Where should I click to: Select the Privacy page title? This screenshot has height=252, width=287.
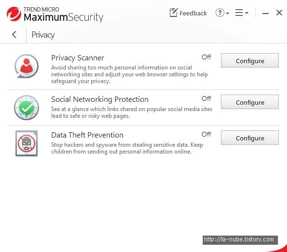pyautogui.click(x=43, y=35)
